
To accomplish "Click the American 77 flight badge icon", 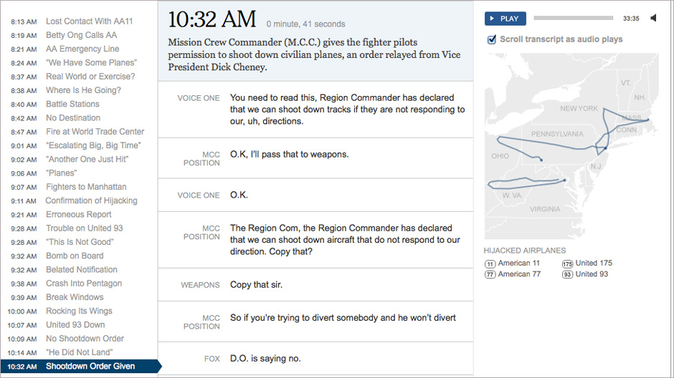I will pyautogui.click(x=490, y=275).
